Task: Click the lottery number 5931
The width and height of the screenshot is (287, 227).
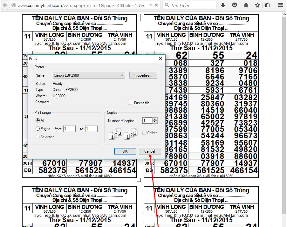Action: [x=215, y=90]
